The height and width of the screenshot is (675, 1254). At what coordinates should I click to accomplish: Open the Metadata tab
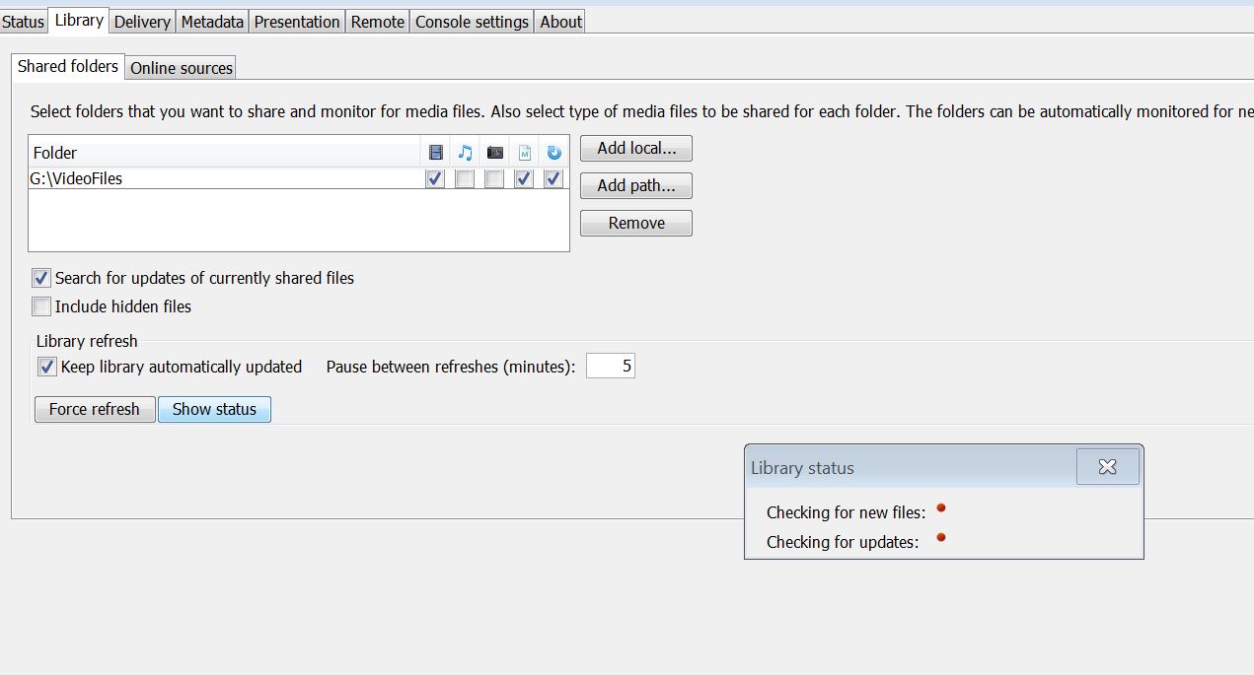[212, 22]
